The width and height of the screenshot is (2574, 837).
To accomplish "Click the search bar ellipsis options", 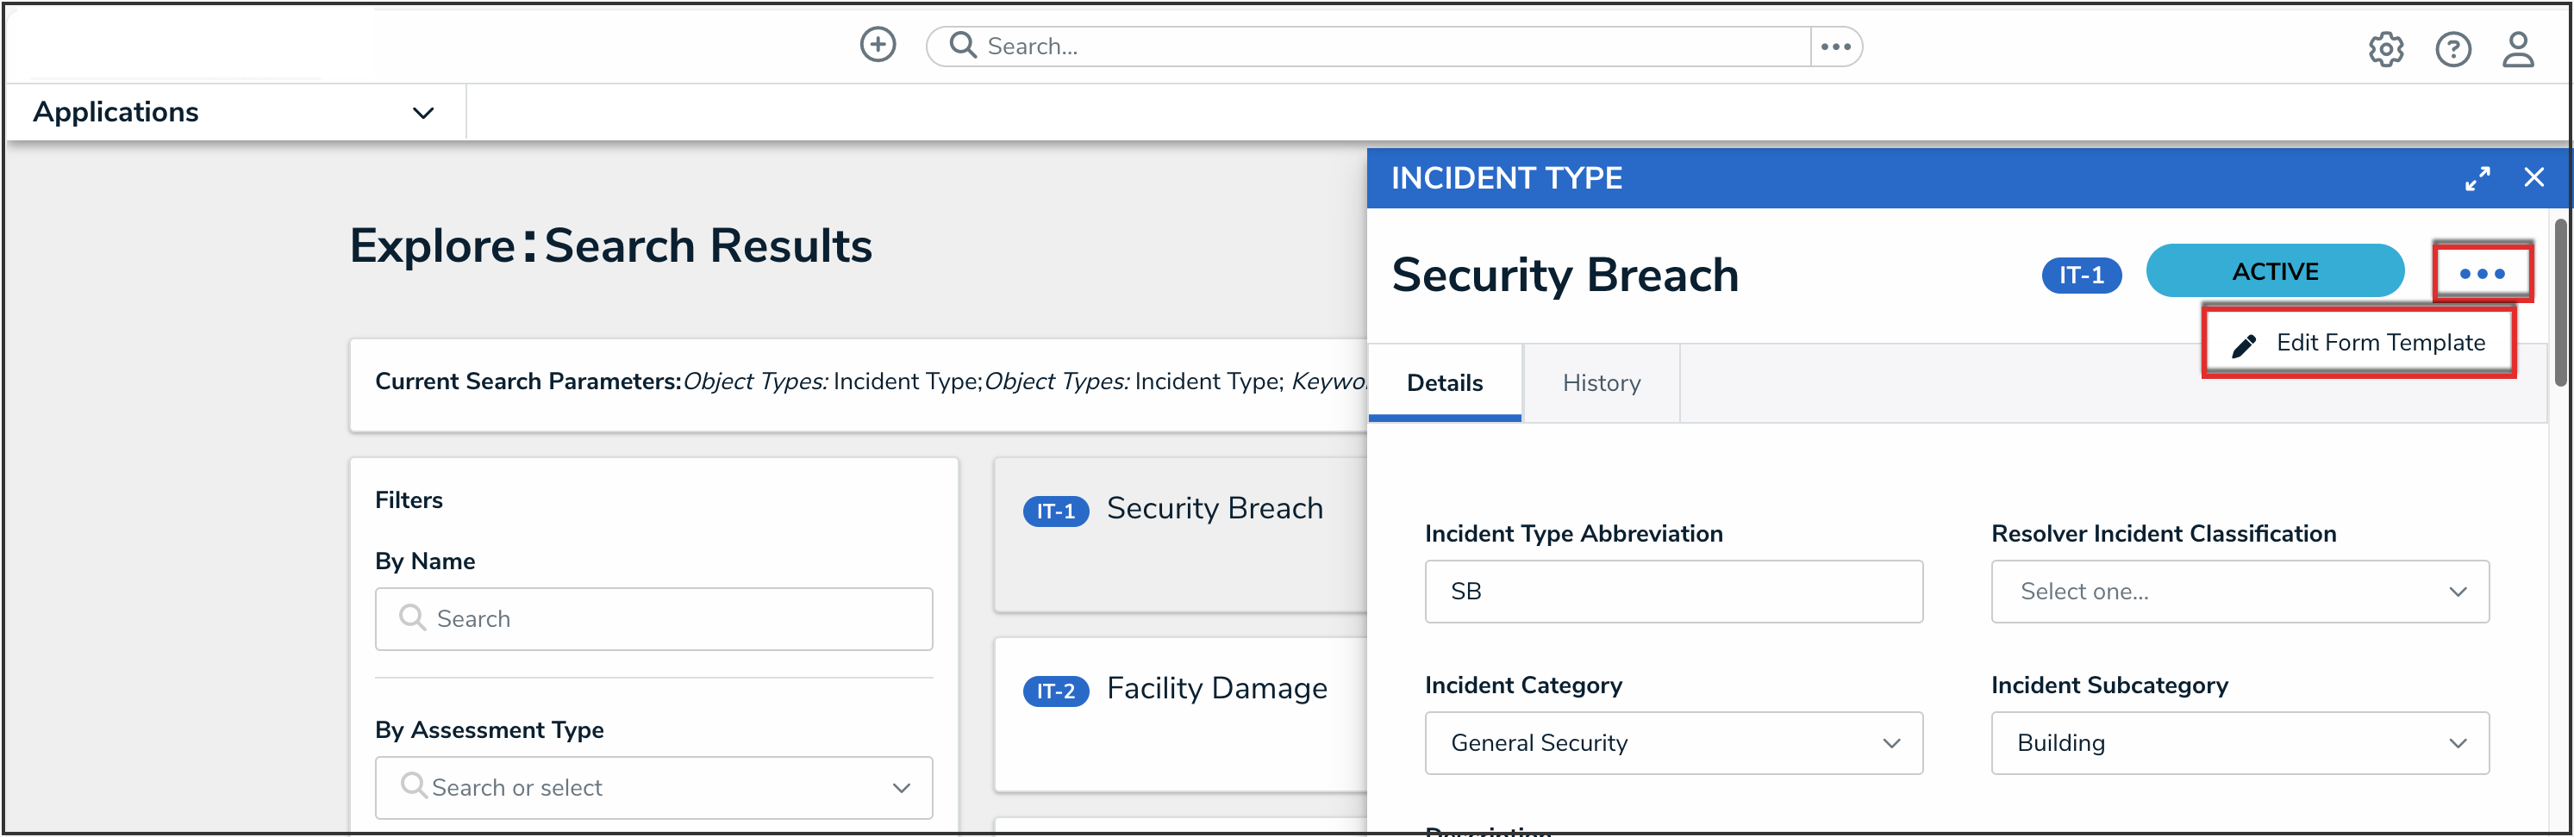I will [1835, 46].
